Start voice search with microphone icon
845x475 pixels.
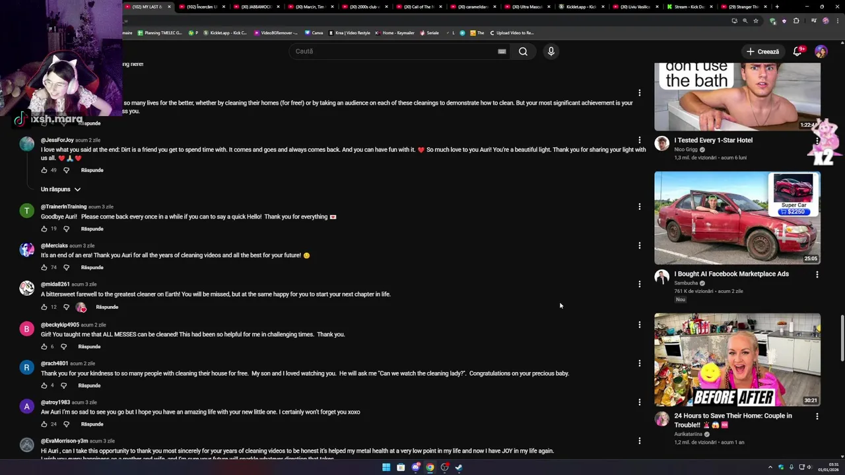click(551, 51)
